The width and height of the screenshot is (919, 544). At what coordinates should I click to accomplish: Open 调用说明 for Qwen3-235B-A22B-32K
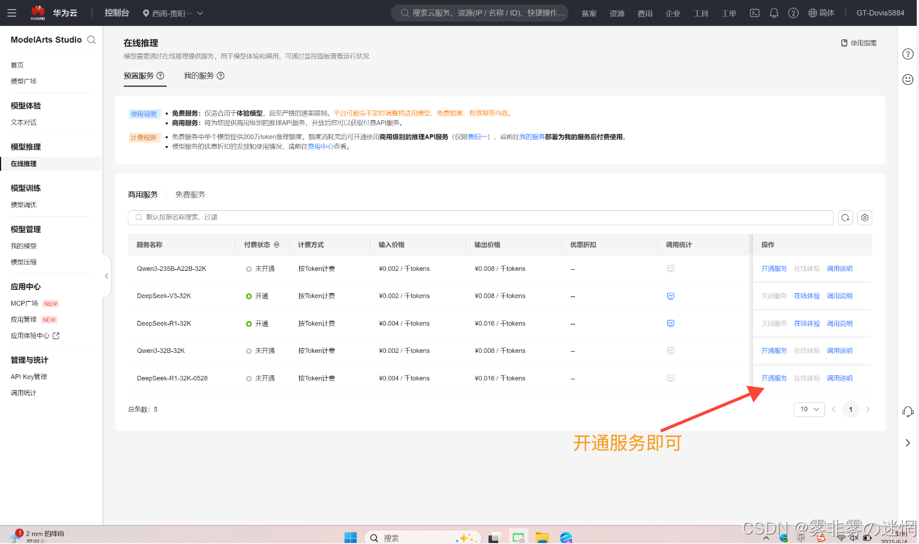840,269
